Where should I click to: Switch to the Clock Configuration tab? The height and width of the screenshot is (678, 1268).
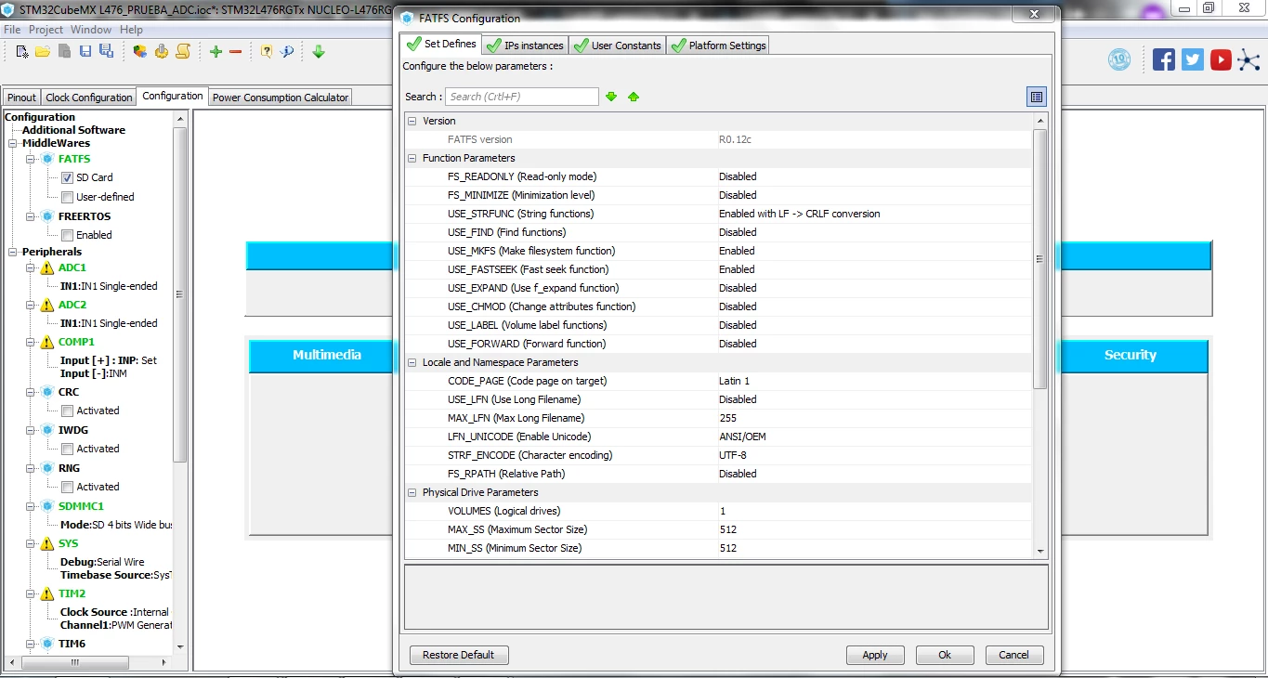pos(89,98)
